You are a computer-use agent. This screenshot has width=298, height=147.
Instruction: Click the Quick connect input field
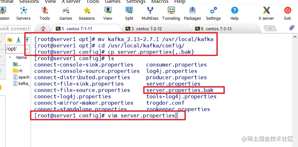click(15, 29)
